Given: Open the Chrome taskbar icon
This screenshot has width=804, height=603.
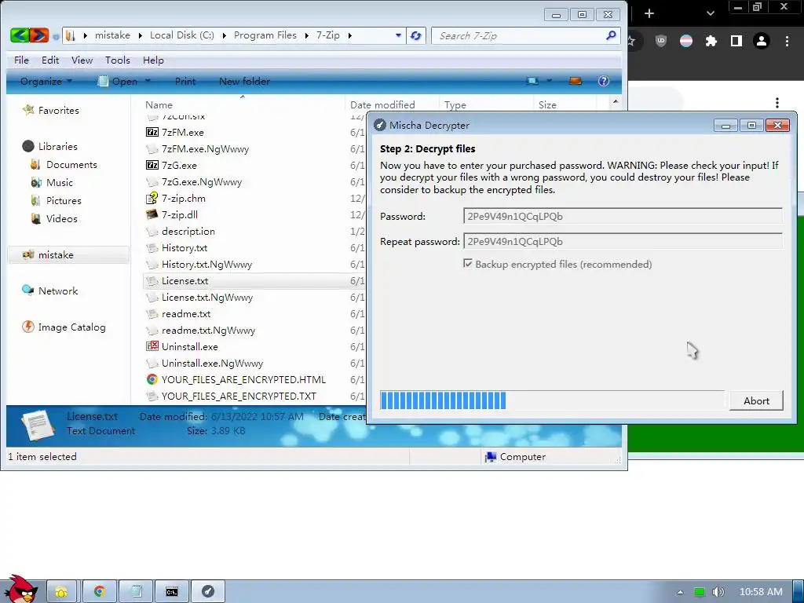Looking at the screenshot, I should coord(99,592).
